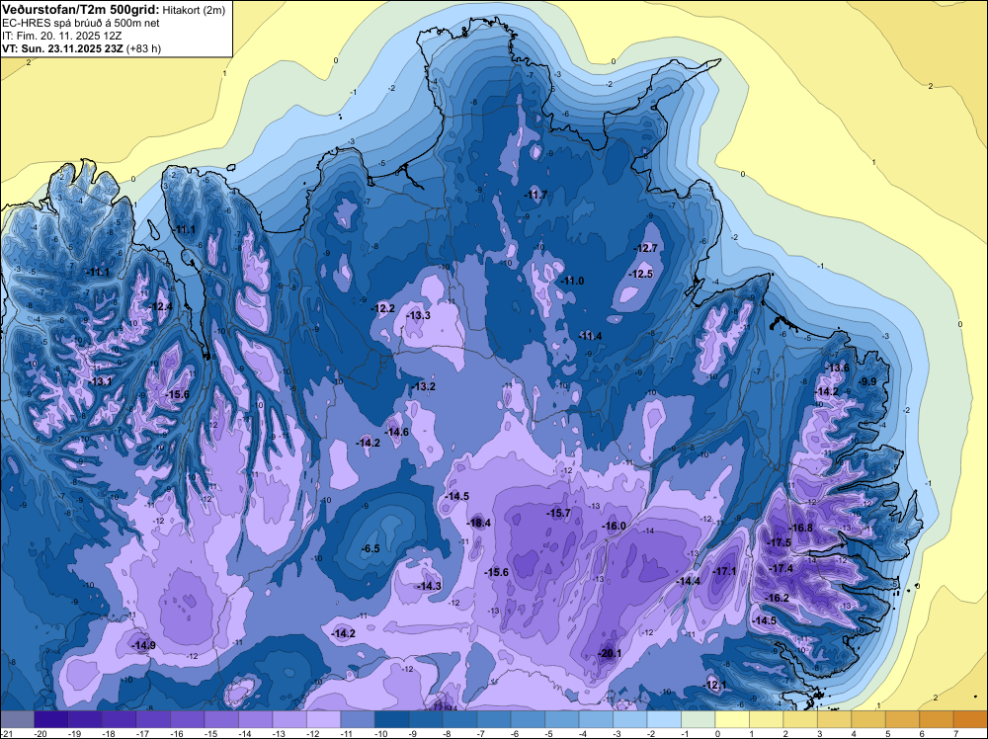Select the -16.0 temperature label
The image size is (988, 739).
[615, 526]
